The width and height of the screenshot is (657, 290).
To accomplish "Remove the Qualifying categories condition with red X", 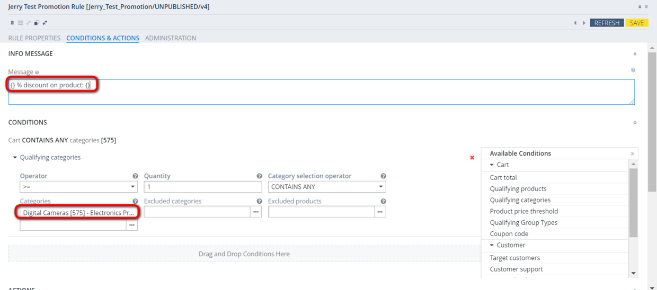I will [472, 158].
